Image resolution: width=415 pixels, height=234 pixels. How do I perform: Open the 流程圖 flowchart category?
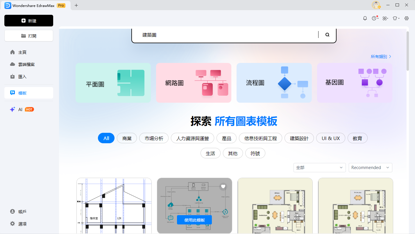point(274,83)
